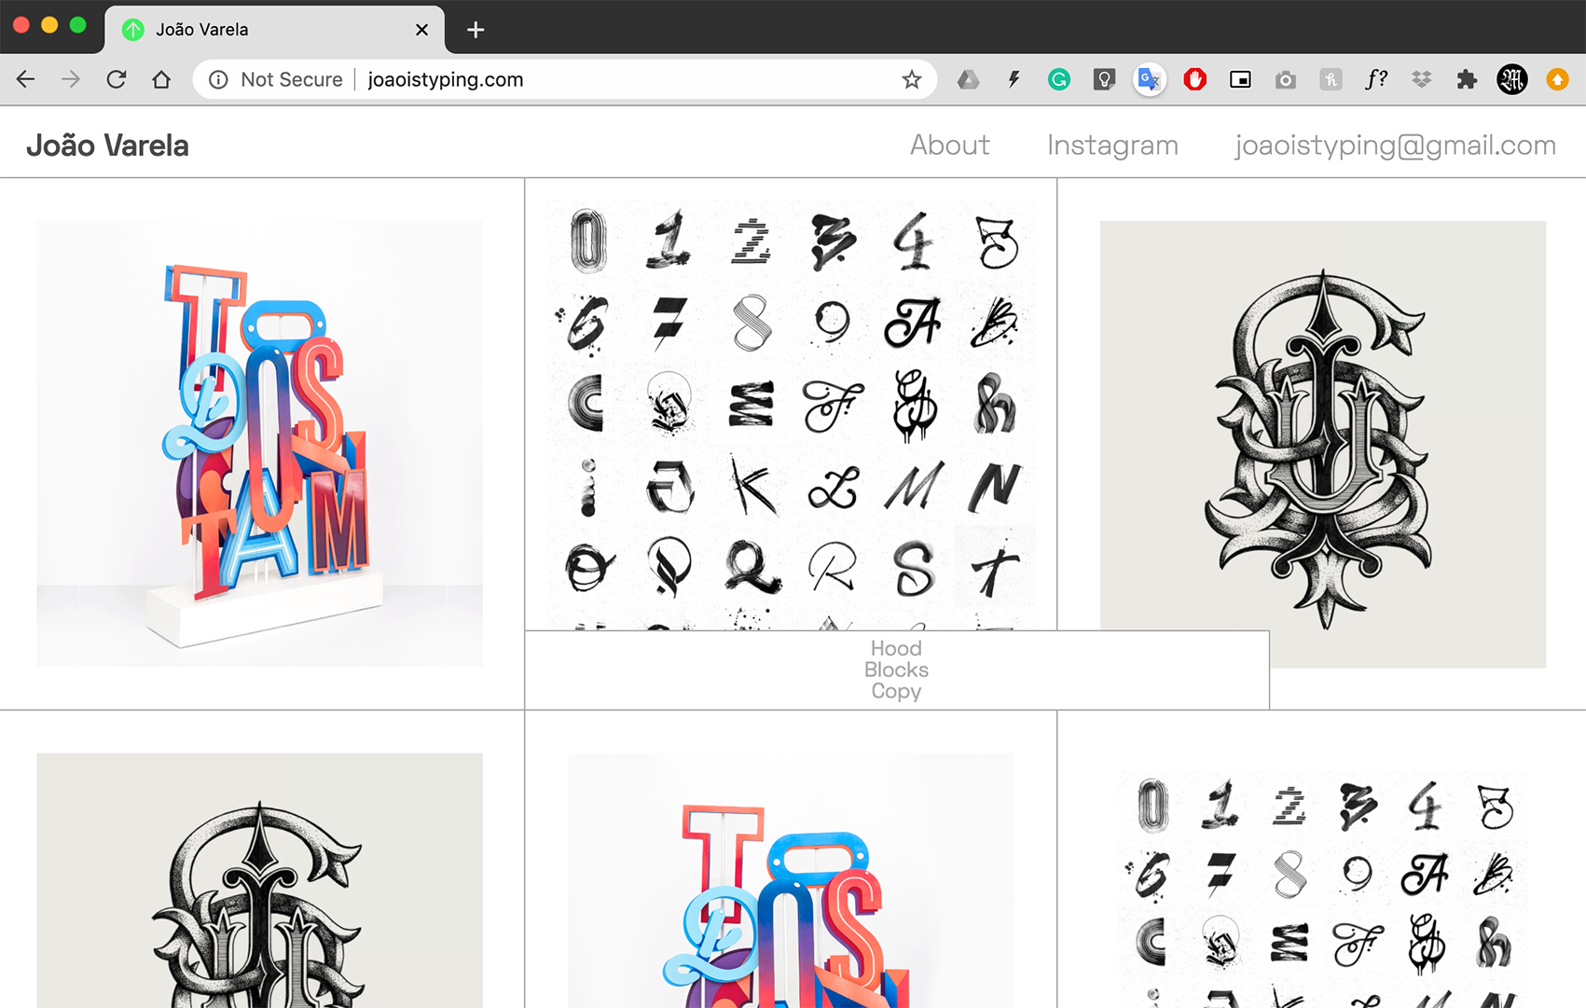This screenshot has height=1008, width=1586.
Task: Open the About page link
Action: point(949,145)
